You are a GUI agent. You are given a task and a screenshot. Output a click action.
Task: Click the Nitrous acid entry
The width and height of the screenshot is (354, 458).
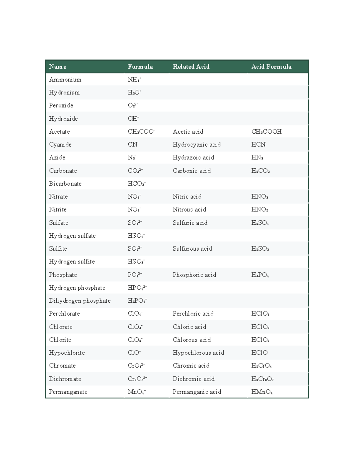click(189, 210)
